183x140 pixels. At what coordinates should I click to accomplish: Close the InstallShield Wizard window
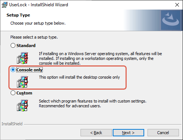177,5
